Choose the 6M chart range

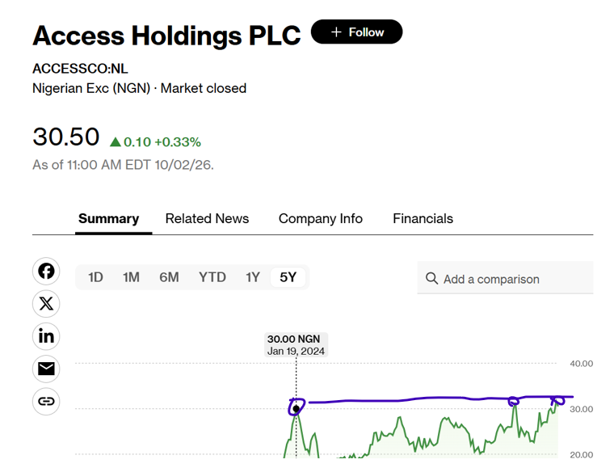169,277
